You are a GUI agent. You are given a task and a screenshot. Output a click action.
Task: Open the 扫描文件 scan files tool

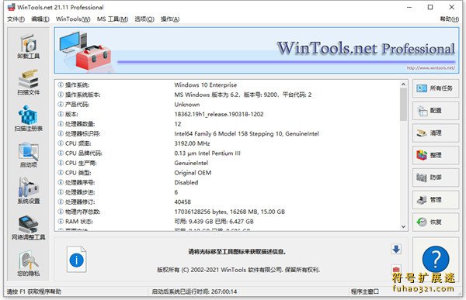coord(28,83)
